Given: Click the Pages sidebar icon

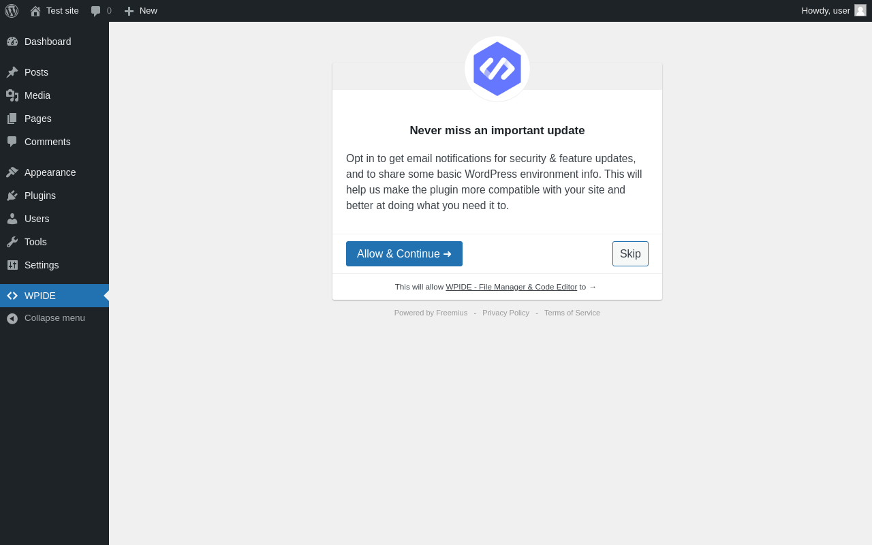Looking at the screenshot, I should coord(12,119).
